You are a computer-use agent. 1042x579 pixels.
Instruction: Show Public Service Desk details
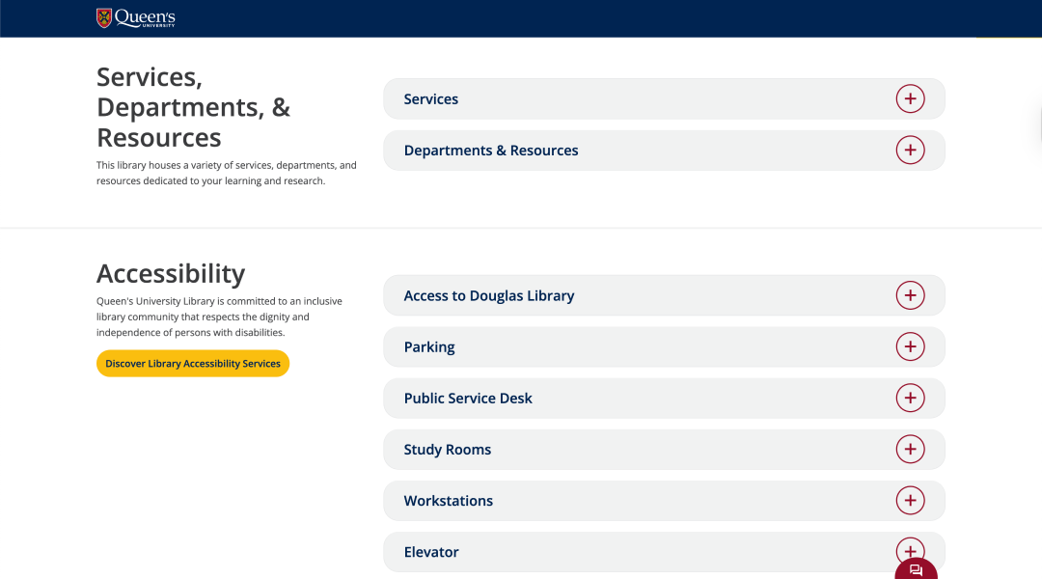[468, 399]
